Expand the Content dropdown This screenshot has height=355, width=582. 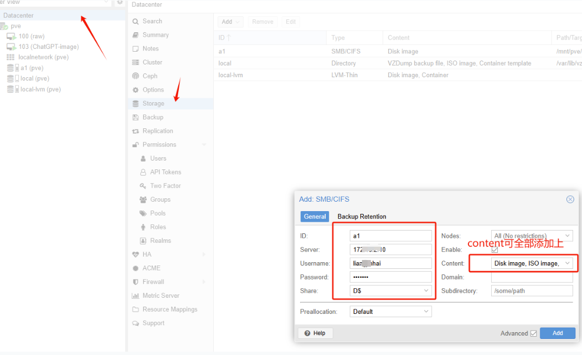[x=567, y=263]
